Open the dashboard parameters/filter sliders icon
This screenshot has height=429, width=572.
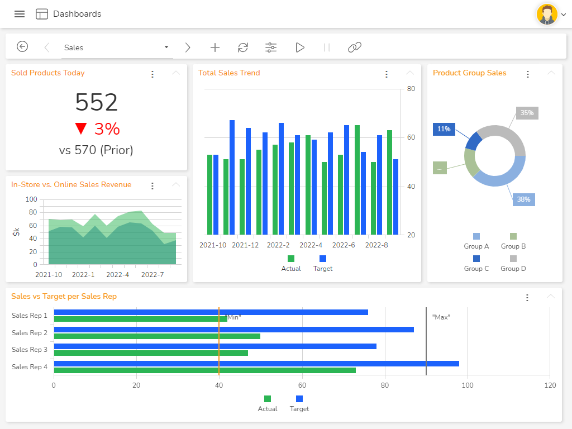[271, 47]
